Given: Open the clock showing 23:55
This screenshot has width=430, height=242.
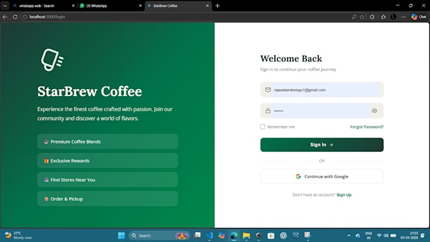Looking at the screenshot, I should click(409, 236).
